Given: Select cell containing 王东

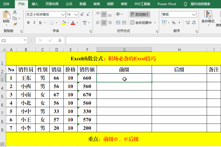Looking at the screenshot, I should [26, 78].
